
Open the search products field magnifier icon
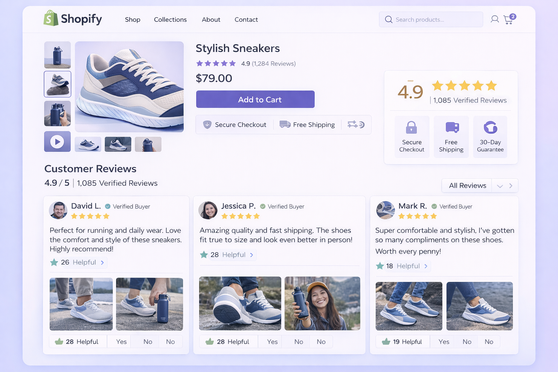(x=389, y=20)
